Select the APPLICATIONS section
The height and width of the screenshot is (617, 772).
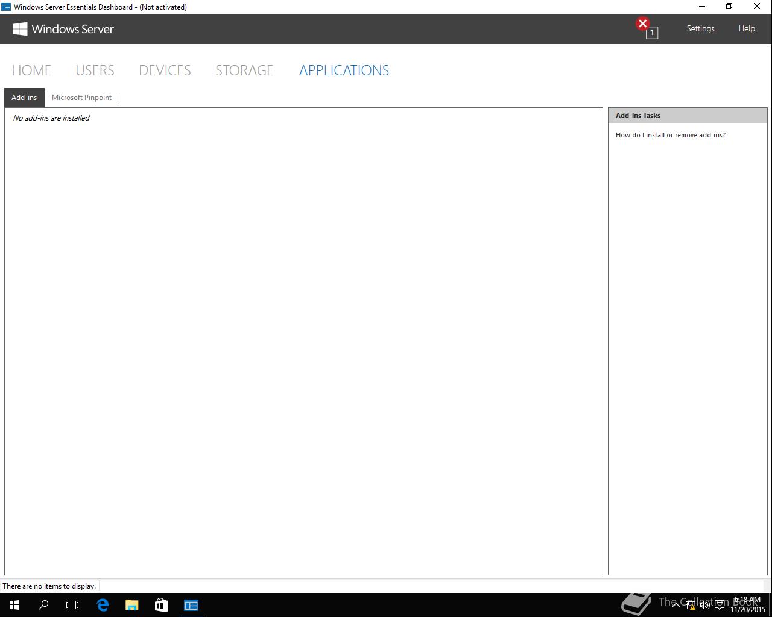[x=344, y=70]
